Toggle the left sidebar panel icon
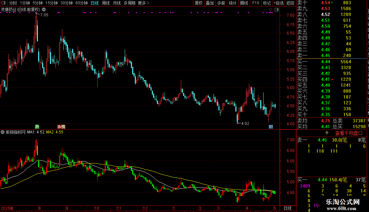This screenshot has width=369, height=212. tap(4, 3)
